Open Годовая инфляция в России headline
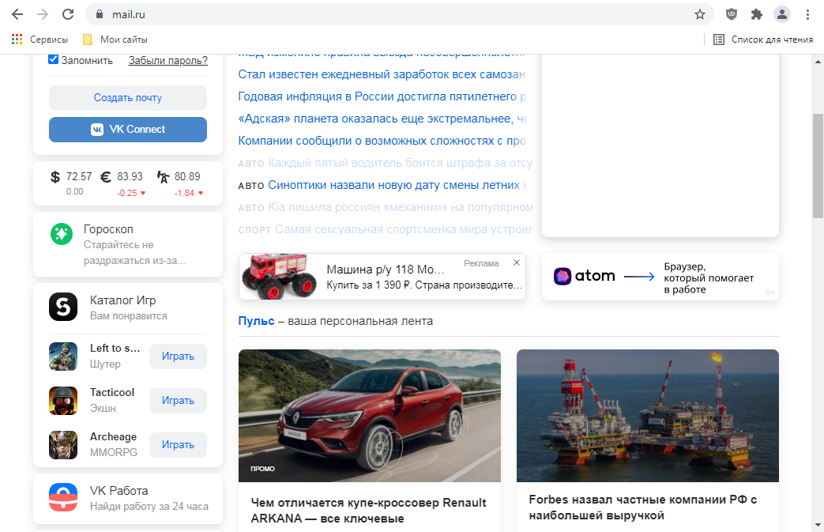 click(382, 96)
